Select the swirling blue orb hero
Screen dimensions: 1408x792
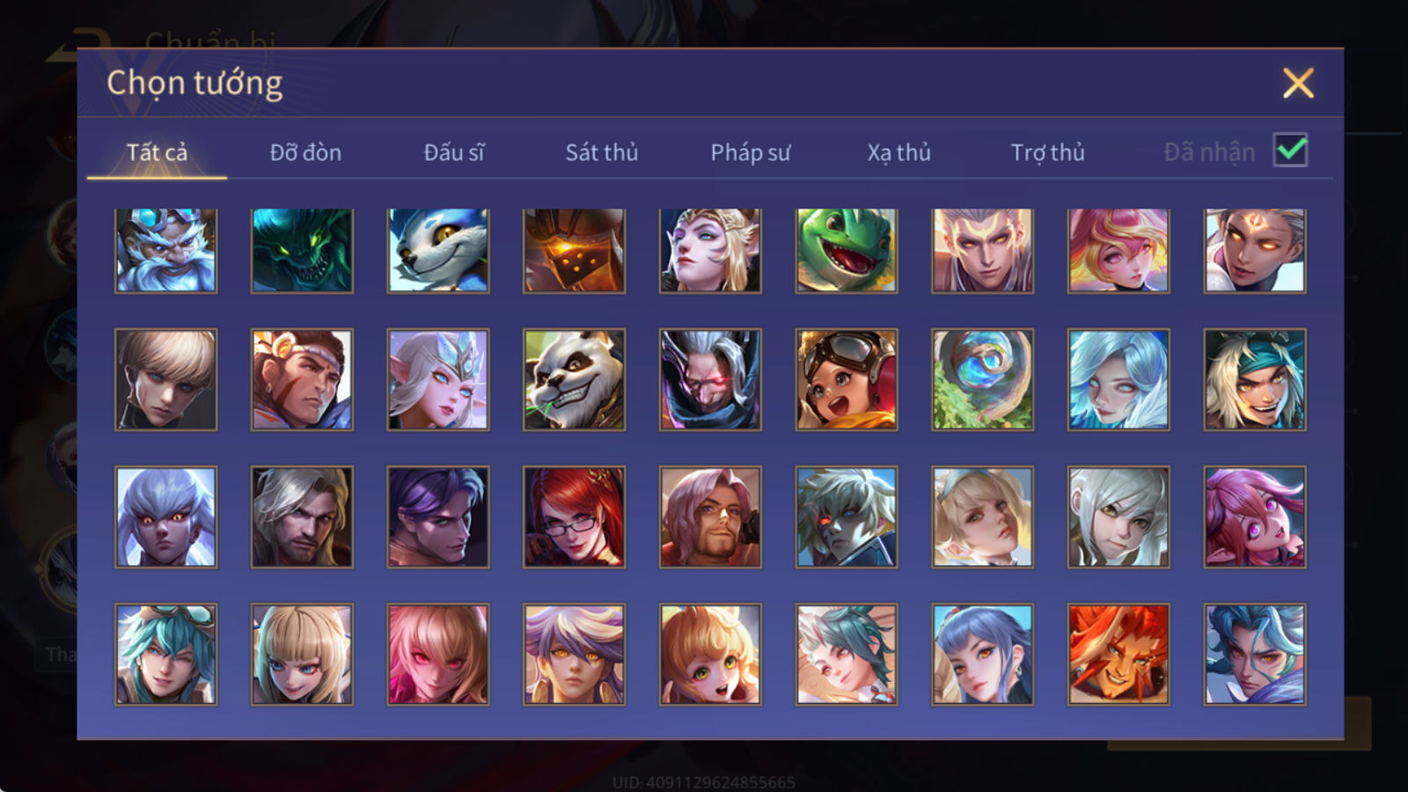coord(983,380)
